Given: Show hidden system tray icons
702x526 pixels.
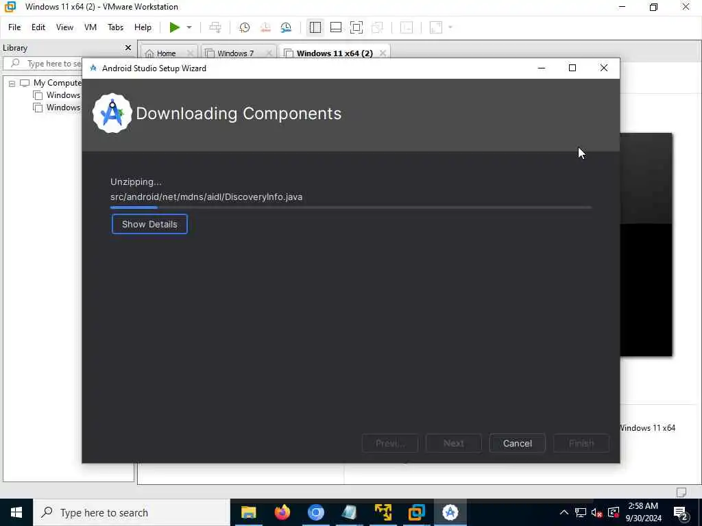Looking at the screenshot, I should point(564,512).
